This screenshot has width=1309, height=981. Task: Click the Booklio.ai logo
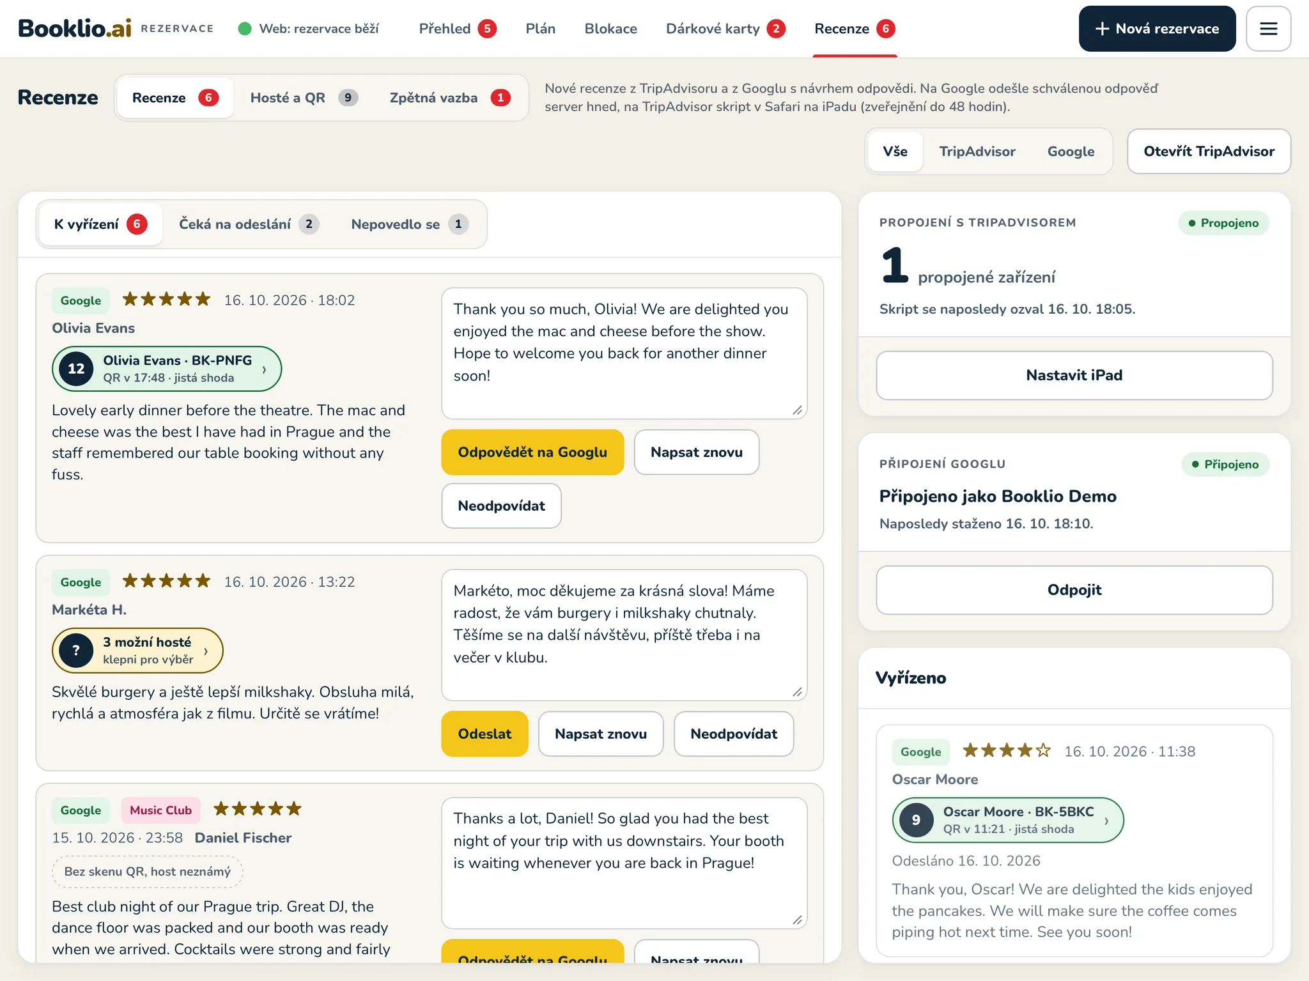75,29
